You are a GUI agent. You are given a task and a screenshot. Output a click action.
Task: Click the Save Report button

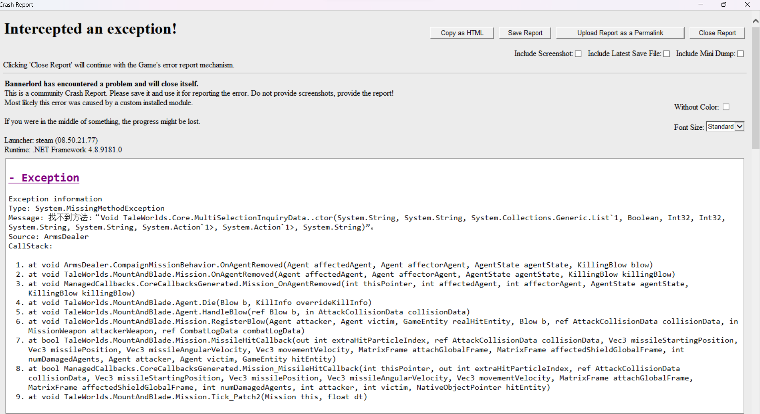click(x=525, y=33)
